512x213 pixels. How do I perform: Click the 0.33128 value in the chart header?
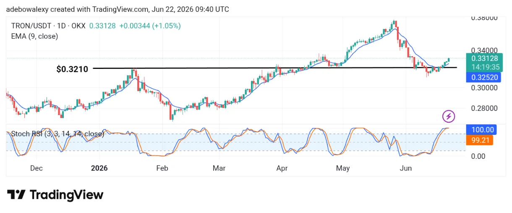102,26
